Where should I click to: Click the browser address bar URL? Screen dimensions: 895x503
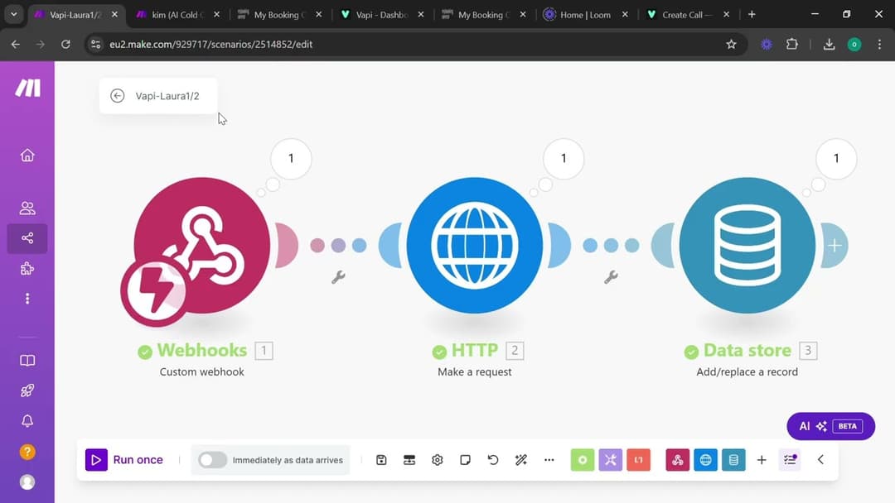[210, 45]
